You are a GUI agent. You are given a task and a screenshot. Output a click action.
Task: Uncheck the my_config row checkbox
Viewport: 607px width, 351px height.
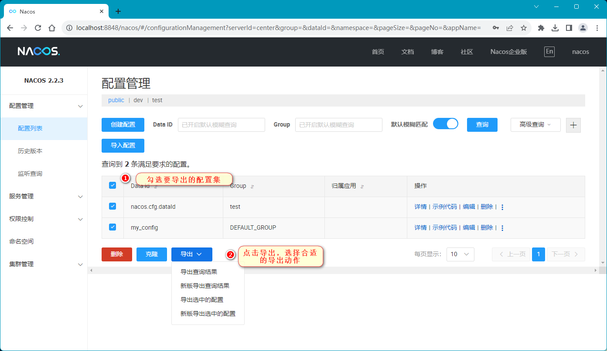[113, 227]
